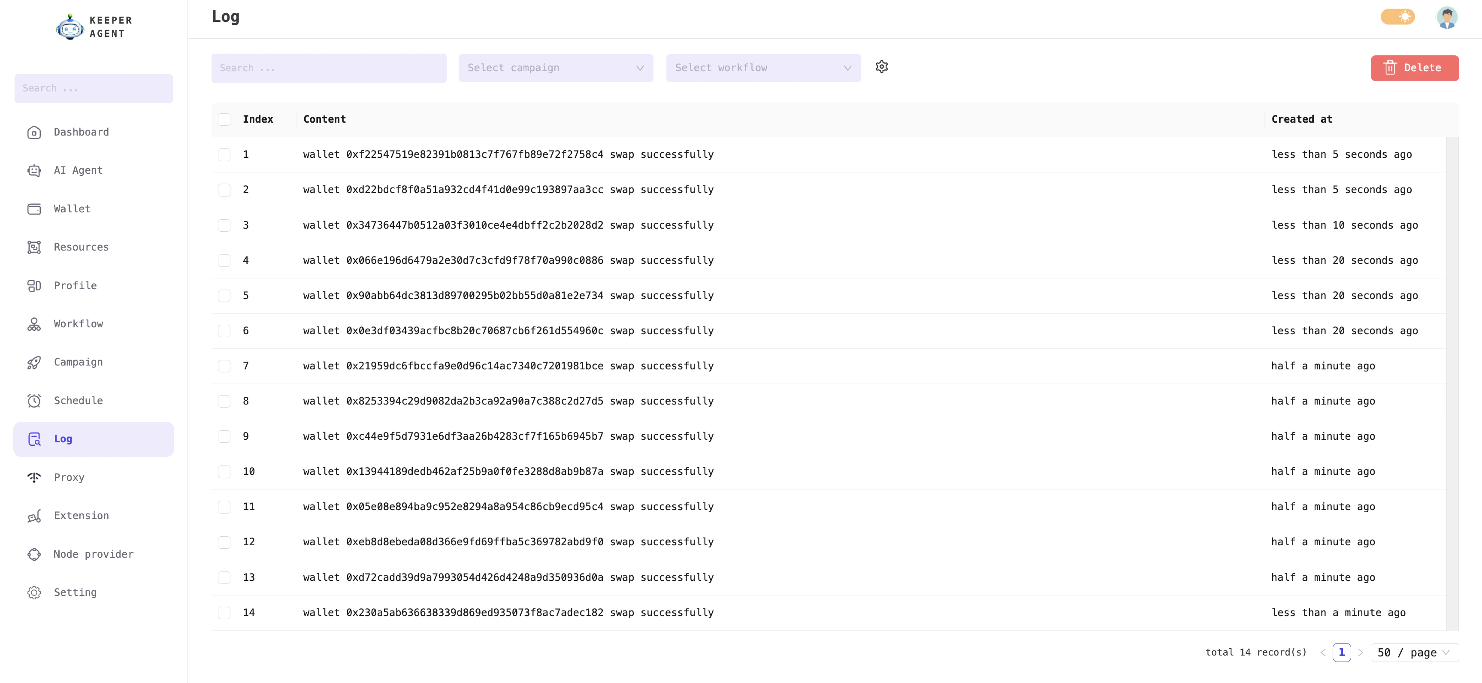Image resolution: width=1482 pixels, height=683 pixels.
Task: Open the Select workflow dropdown
Action: [763, 68]
